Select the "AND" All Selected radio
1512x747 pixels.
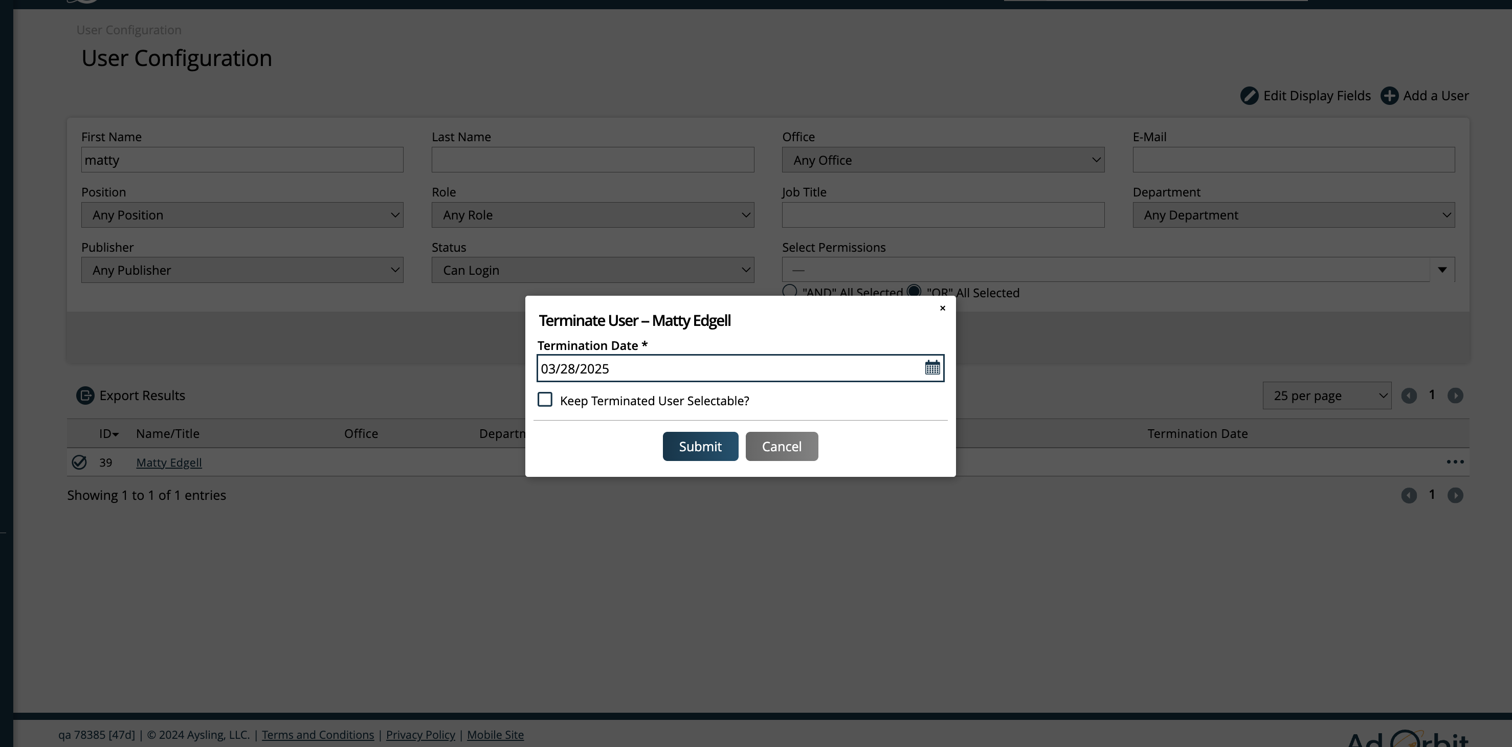pos(789,291)
